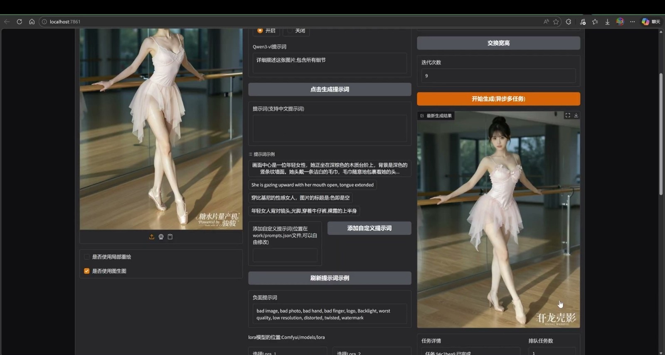Uncheck the 是否使用图生图 checkbox
The height and width of the screenshot is (355, 665).
tap(87, 271)
